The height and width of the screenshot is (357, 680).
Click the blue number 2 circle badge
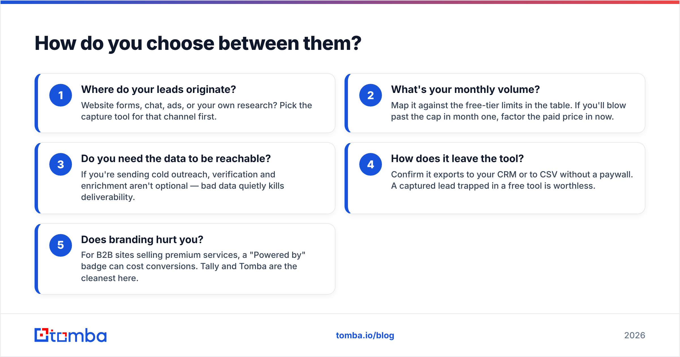pos(371,95)
